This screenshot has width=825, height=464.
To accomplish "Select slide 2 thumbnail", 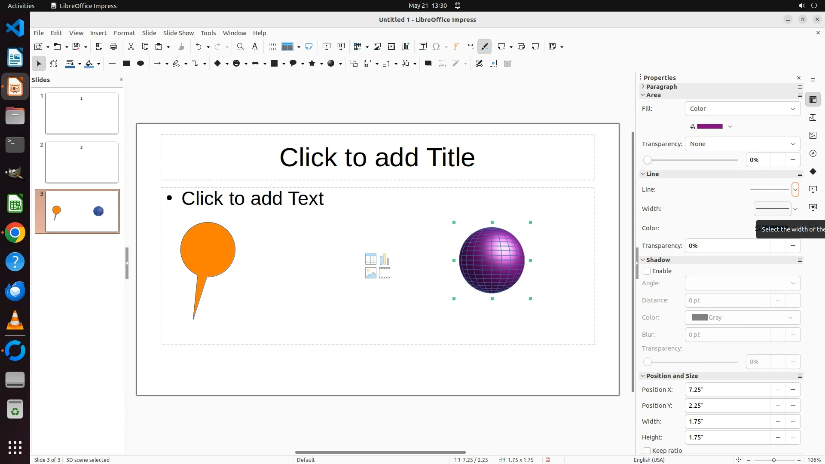I will tap(82, 162).
